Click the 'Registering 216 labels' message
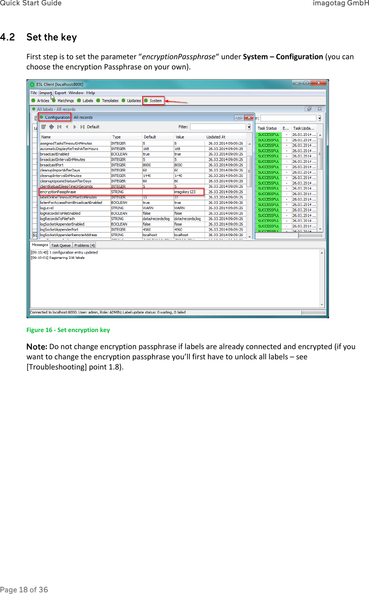 click(x=58, y=258)
